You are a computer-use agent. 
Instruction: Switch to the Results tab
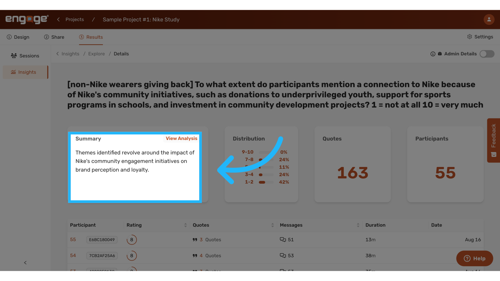point(91,37)
